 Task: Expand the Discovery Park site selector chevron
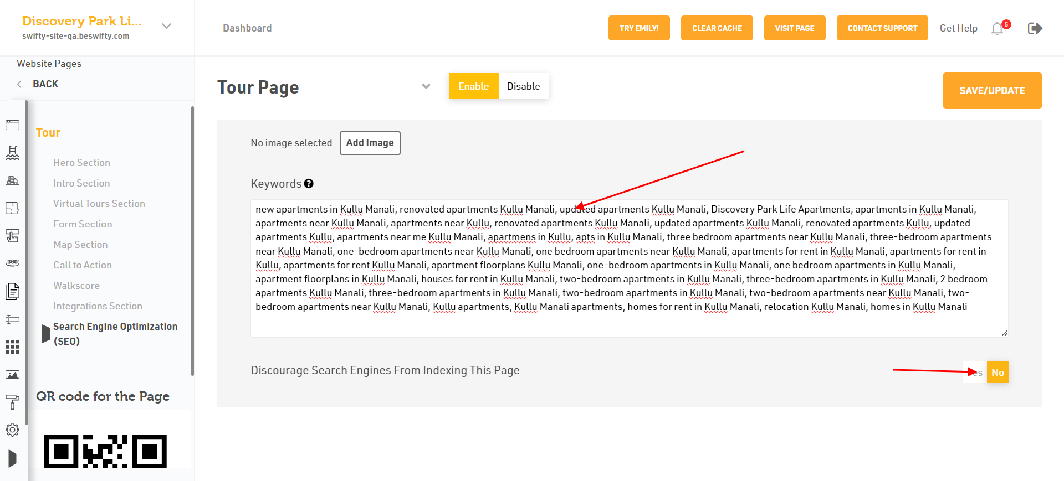coord(166,26)
